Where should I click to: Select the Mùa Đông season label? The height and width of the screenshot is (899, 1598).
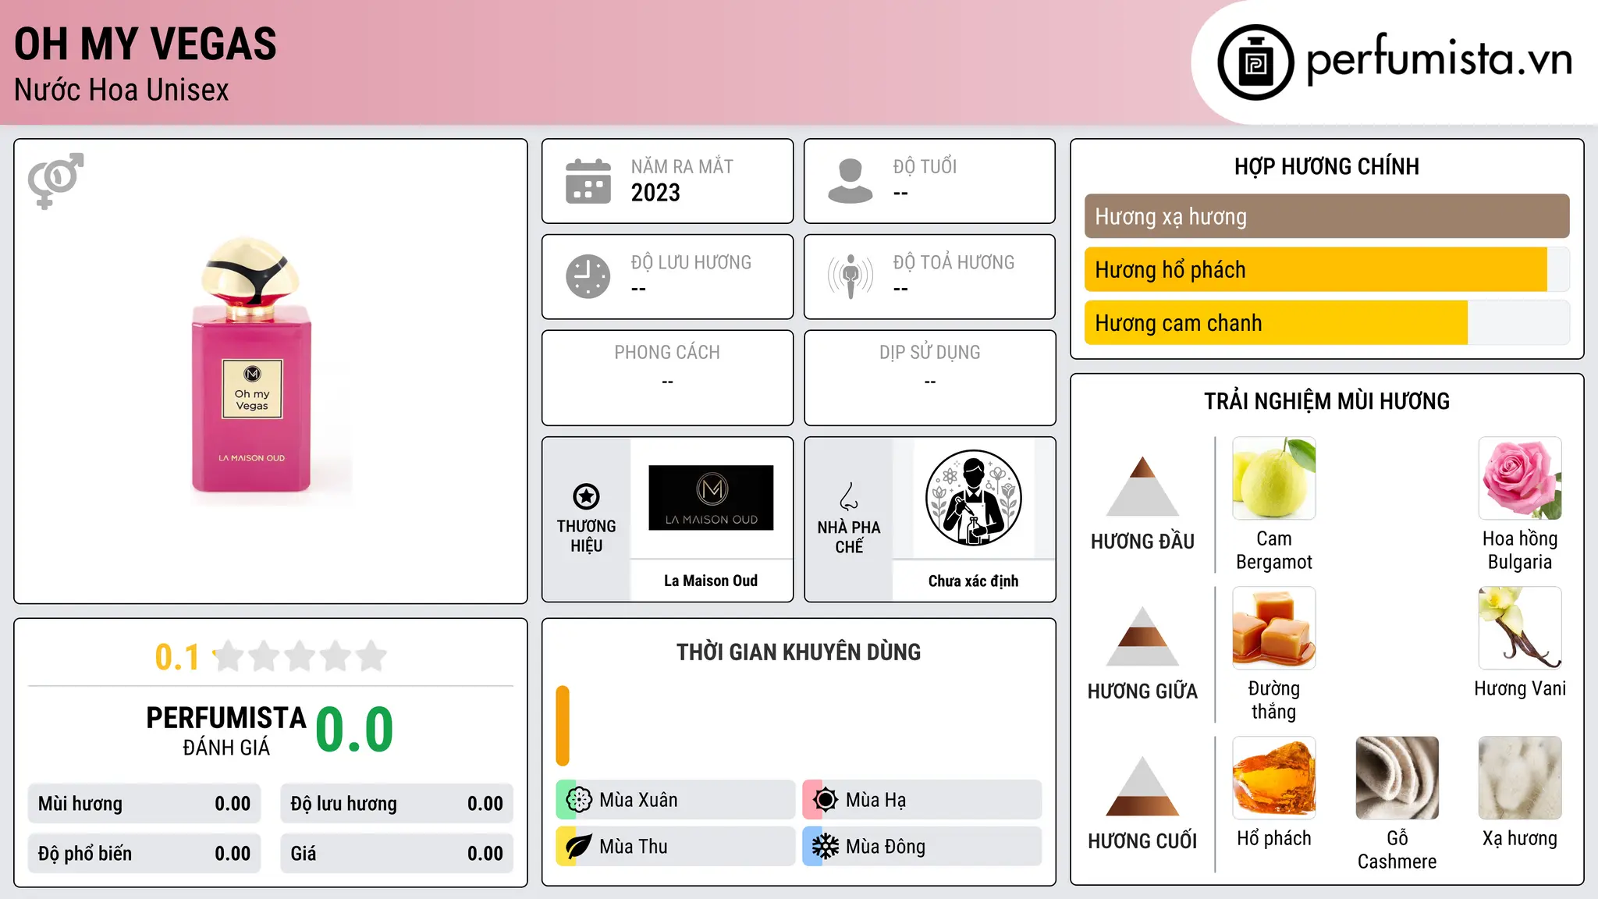[x=886, y=847]
